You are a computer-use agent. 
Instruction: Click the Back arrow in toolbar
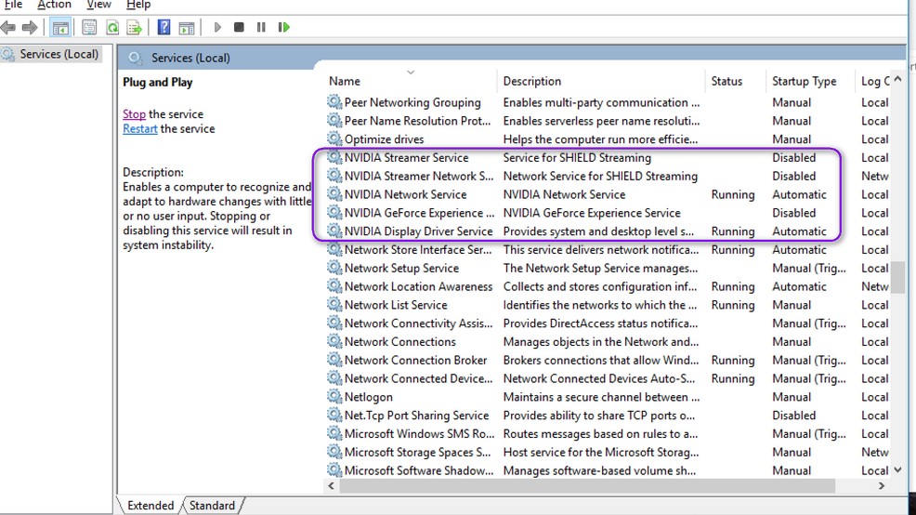click(x=8, y=28)
